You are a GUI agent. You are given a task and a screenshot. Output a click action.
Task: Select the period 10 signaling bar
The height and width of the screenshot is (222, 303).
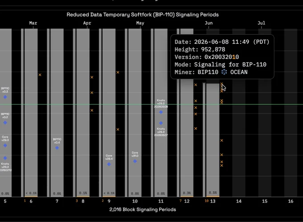click(x=135, y=113)
